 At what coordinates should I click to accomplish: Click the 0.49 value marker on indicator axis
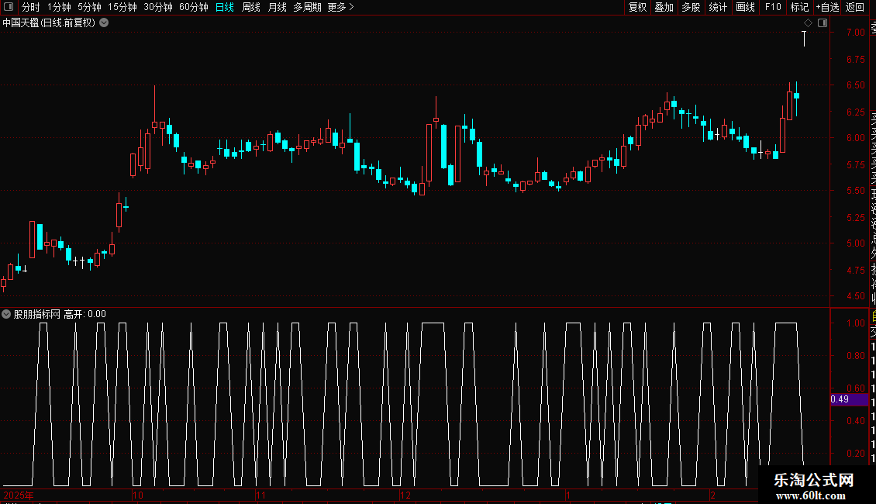(849, 399)
